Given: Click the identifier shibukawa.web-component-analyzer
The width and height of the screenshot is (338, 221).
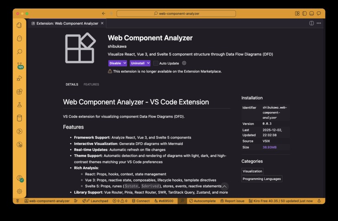Looking at the screenshot, I should (x=275, y=113).
